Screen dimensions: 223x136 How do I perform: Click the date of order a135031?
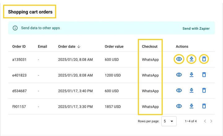75,60
